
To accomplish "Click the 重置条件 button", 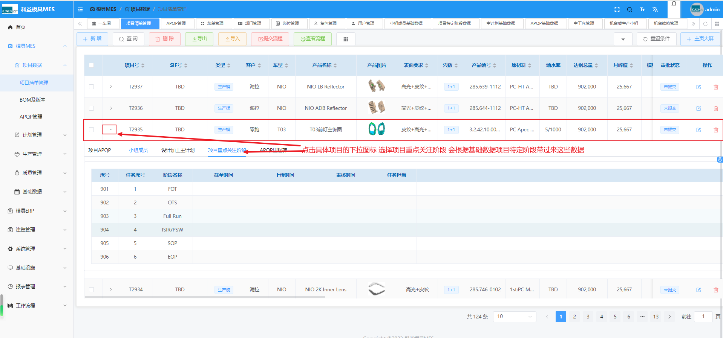I will 656,39.
